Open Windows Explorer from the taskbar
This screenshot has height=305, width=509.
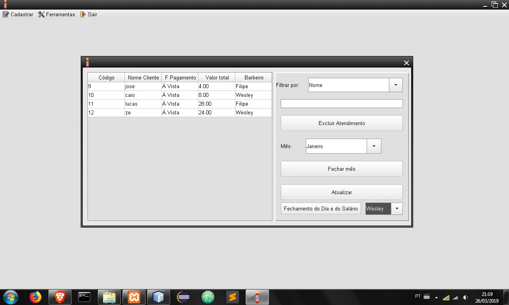point(109,297)
